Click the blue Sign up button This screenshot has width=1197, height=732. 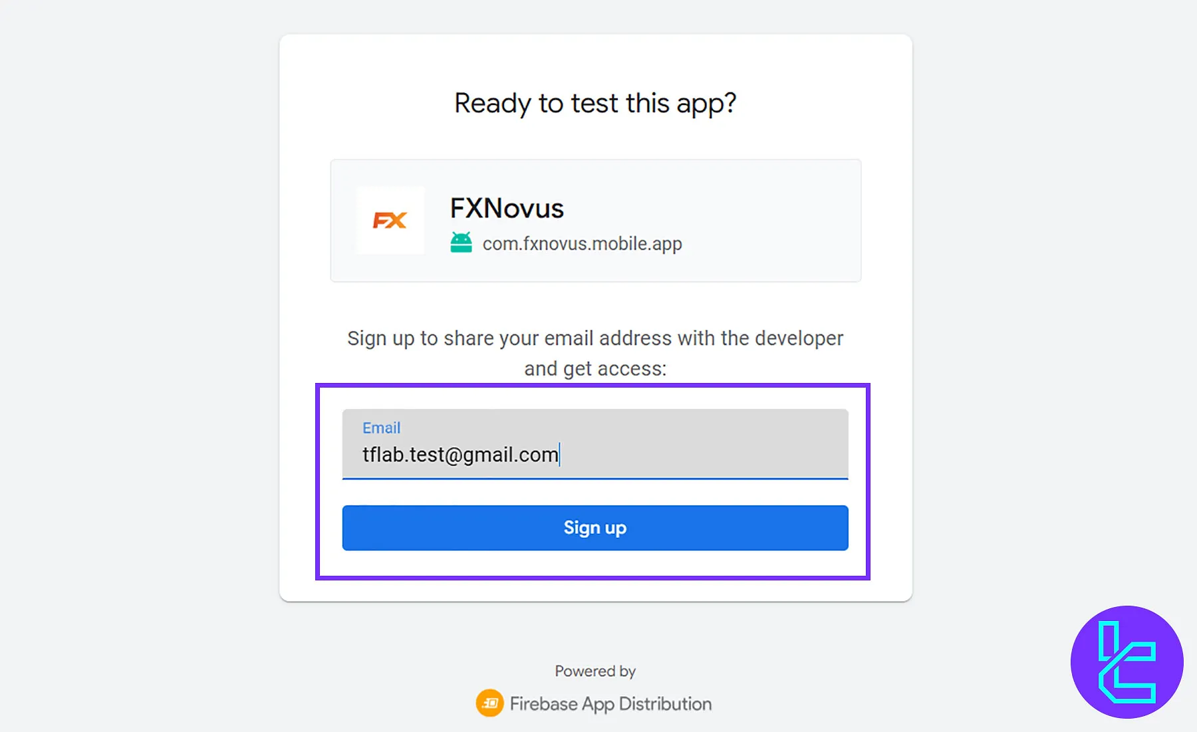[595, 528]
